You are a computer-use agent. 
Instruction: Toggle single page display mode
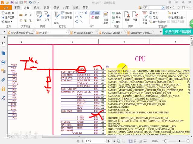[131, 141]
